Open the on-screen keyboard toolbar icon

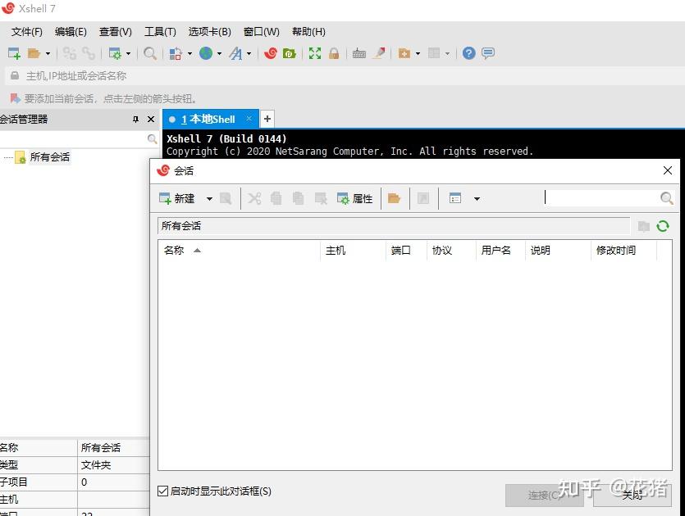pyautogui.click(x=359, y=53)
